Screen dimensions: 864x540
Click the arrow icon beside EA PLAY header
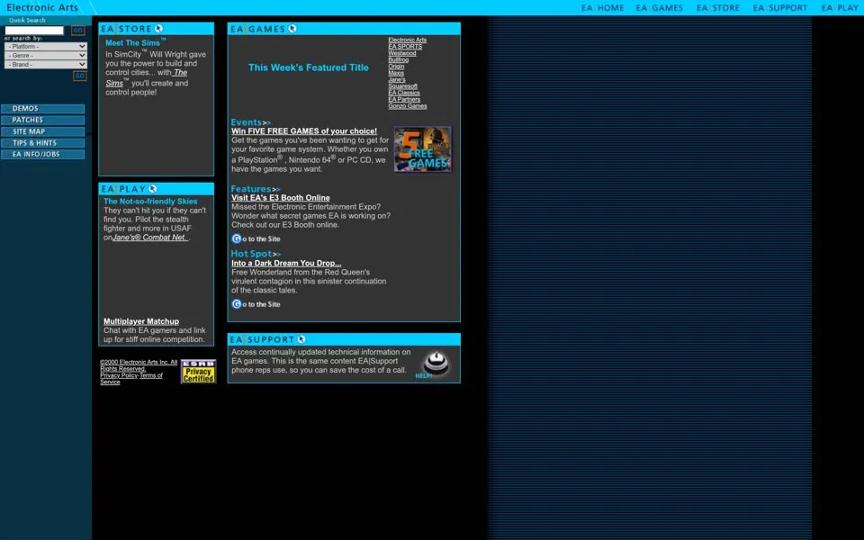tap(153, 188)
